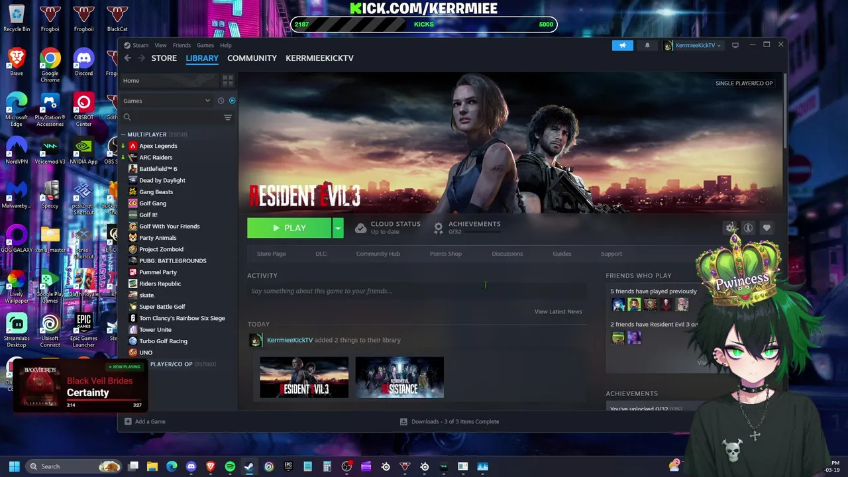The width and height of the screenshot is (848, 477).
Task: Select Dead by Daylight in the list
Action: 162,180
